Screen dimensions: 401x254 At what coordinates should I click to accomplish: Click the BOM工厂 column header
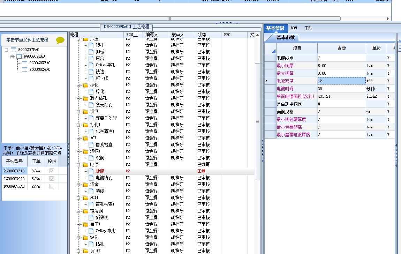tap(134, 35)
